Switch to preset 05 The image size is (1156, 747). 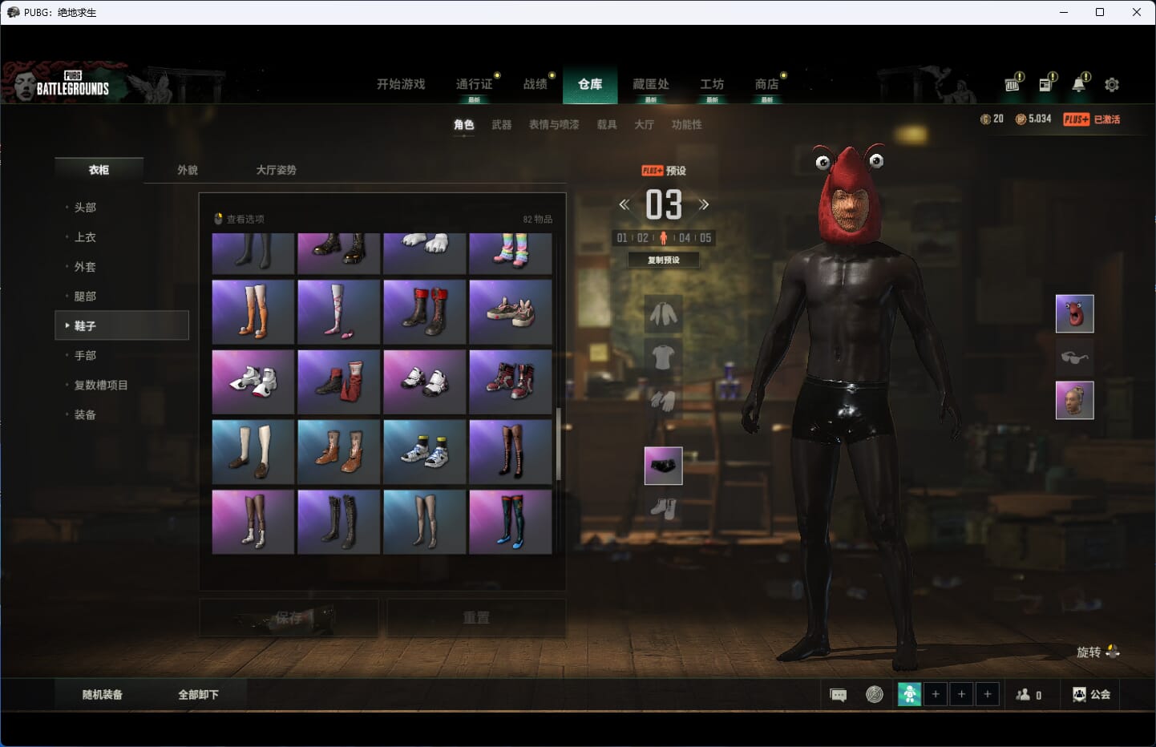[x=705, y=238]
